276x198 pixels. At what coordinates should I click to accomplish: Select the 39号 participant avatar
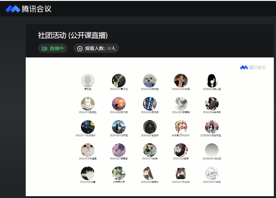coord(119,173)
